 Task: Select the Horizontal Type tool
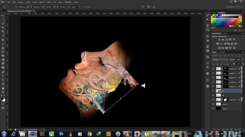pos(3,76)
